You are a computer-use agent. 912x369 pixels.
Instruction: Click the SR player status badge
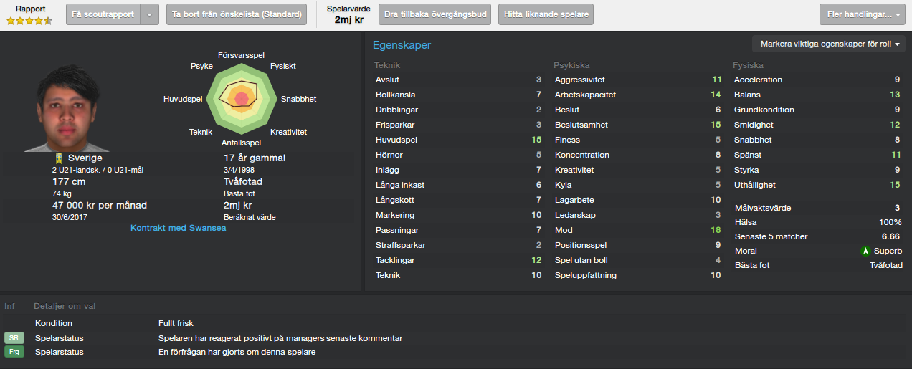(14, 338)
